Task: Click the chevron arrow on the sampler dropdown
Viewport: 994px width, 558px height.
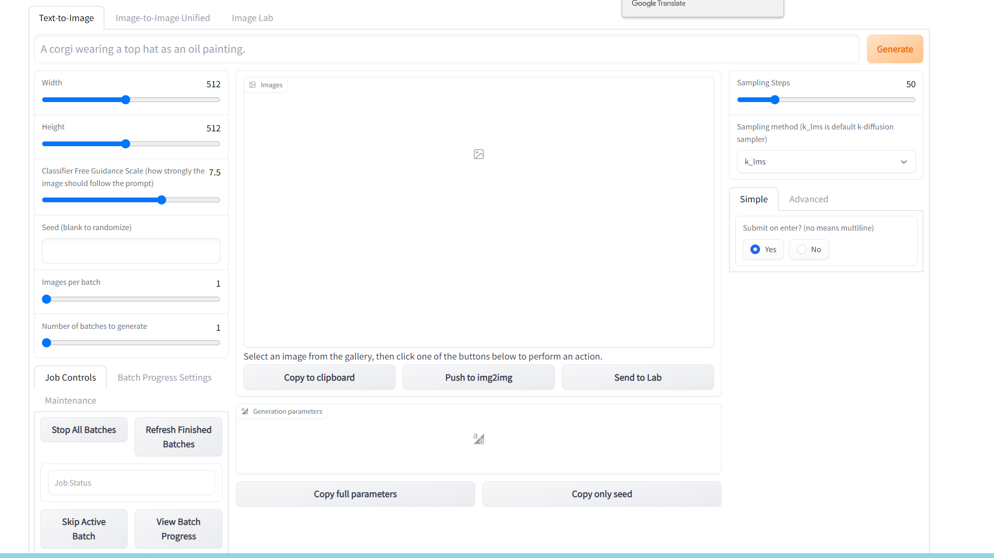Action: tap(904, 162)
